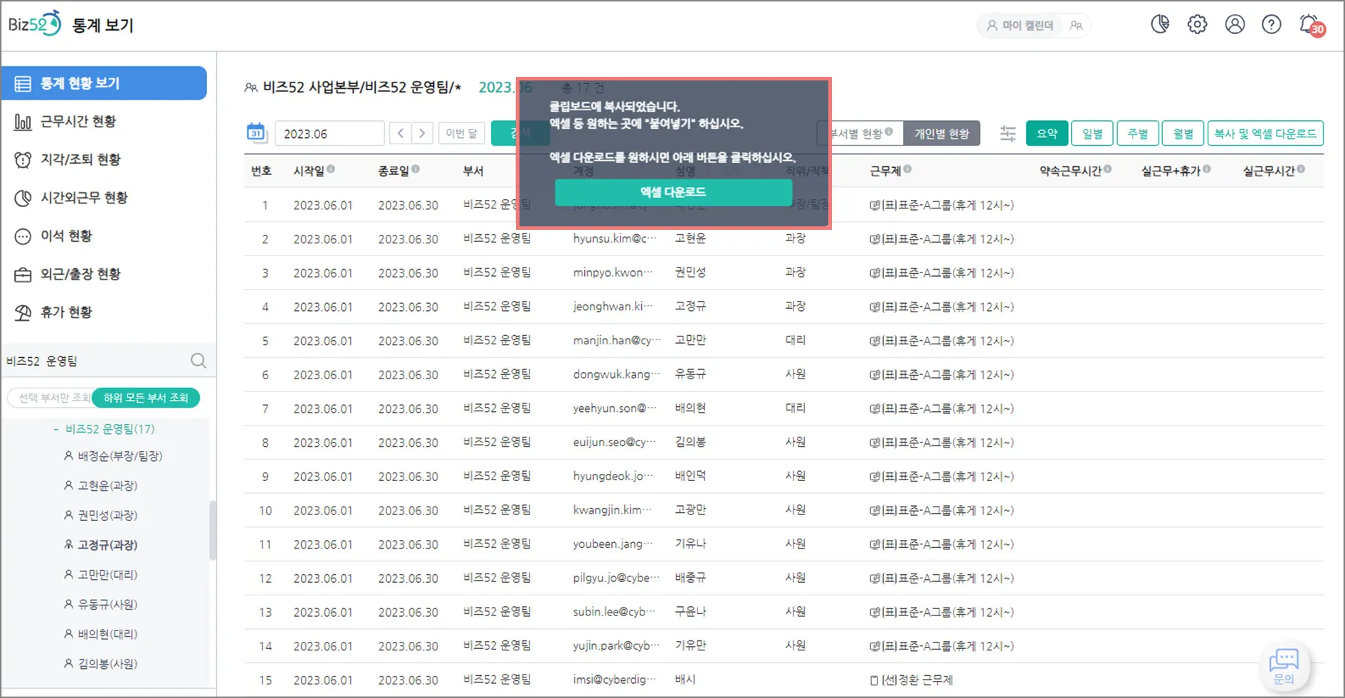Switch to 부서별 현황 tab
This screenshot has width=1345, height=698.
860,133
